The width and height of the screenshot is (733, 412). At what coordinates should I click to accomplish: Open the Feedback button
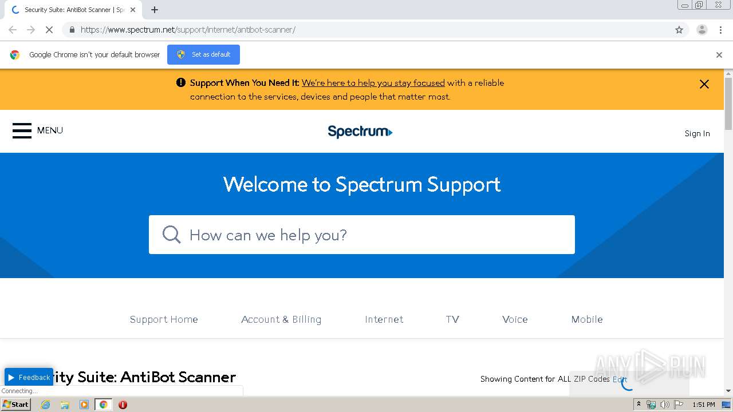29,377
